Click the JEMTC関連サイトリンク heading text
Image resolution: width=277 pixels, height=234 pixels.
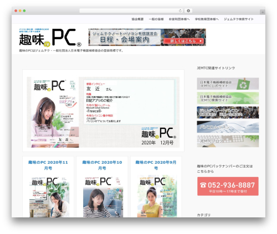(x=216, y=68)
